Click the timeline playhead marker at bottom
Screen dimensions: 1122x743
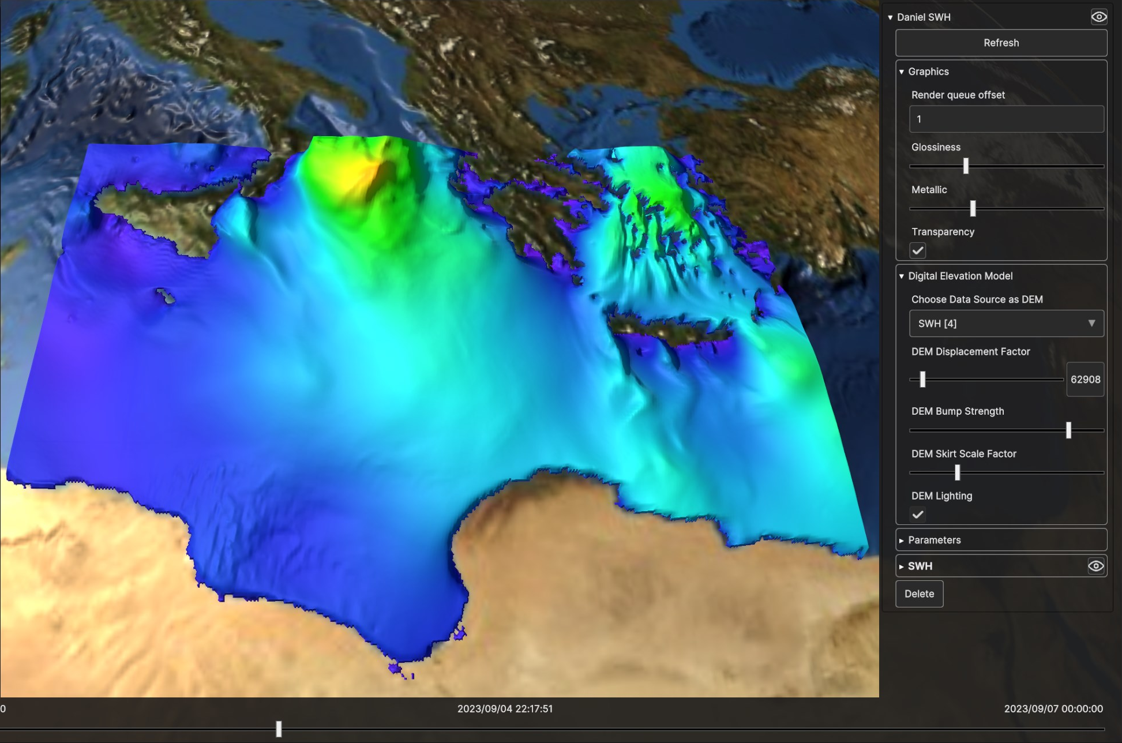[279, 729]
